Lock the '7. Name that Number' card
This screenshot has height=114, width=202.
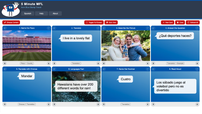(147, 104)
